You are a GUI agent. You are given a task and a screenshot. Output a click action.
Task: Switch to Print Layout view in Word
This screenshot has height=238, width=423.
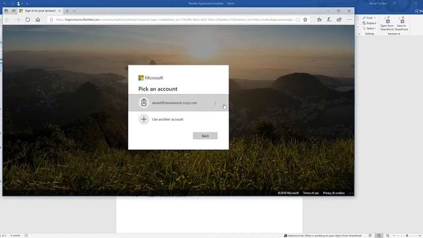[x=379, y=235]
